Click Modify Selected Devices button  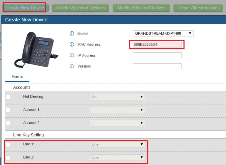(x=141, y=8)
